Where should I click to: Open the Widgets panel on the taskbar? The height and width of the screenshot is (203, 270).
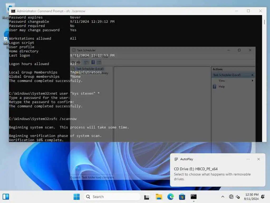(x=6, y=197)
